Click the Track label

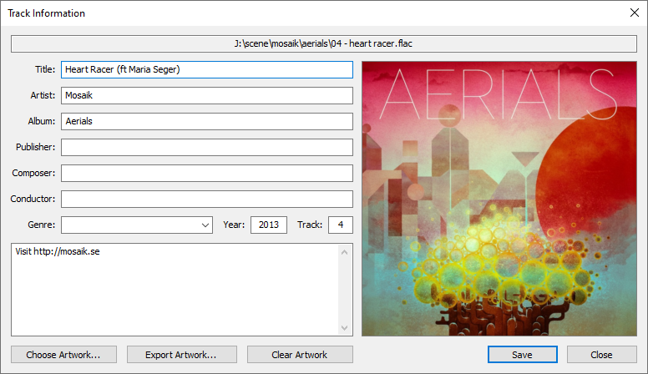tap(310, 225)
